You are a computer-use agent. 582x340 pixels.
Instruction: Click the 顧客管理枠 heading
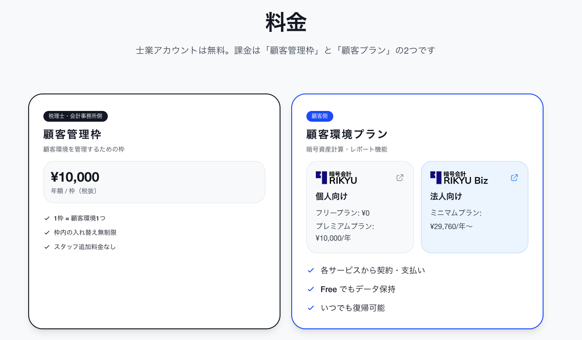tap(72, 134)
